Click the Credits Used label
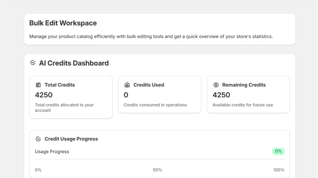 (149, 85)
